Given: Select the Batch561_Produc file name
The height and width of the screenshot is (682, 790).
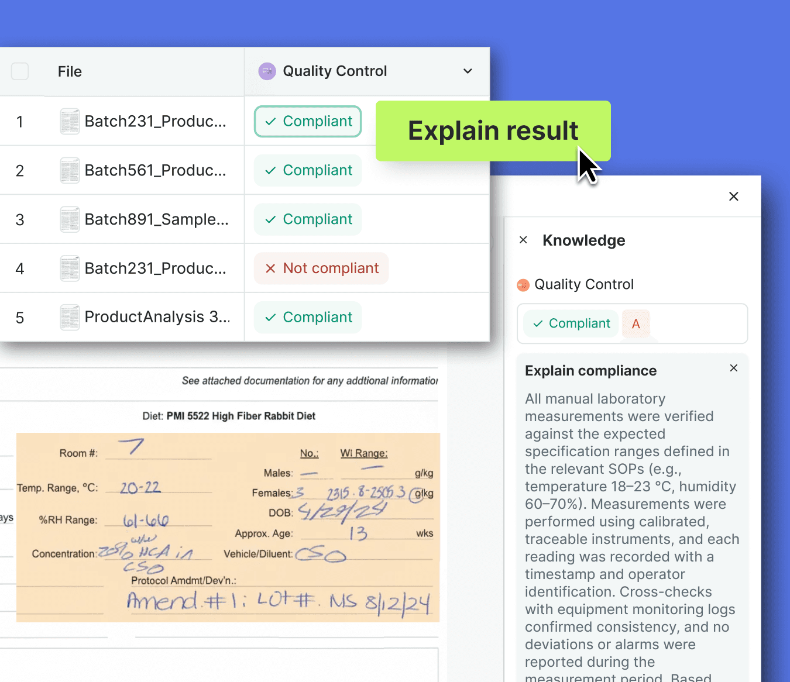Looking at the screenshot, I should pos(155,170).
